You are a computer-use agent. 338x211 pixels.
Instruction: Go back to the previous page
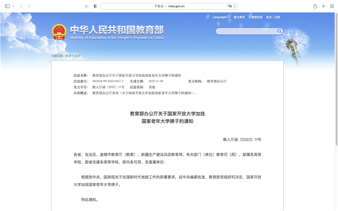21,6
